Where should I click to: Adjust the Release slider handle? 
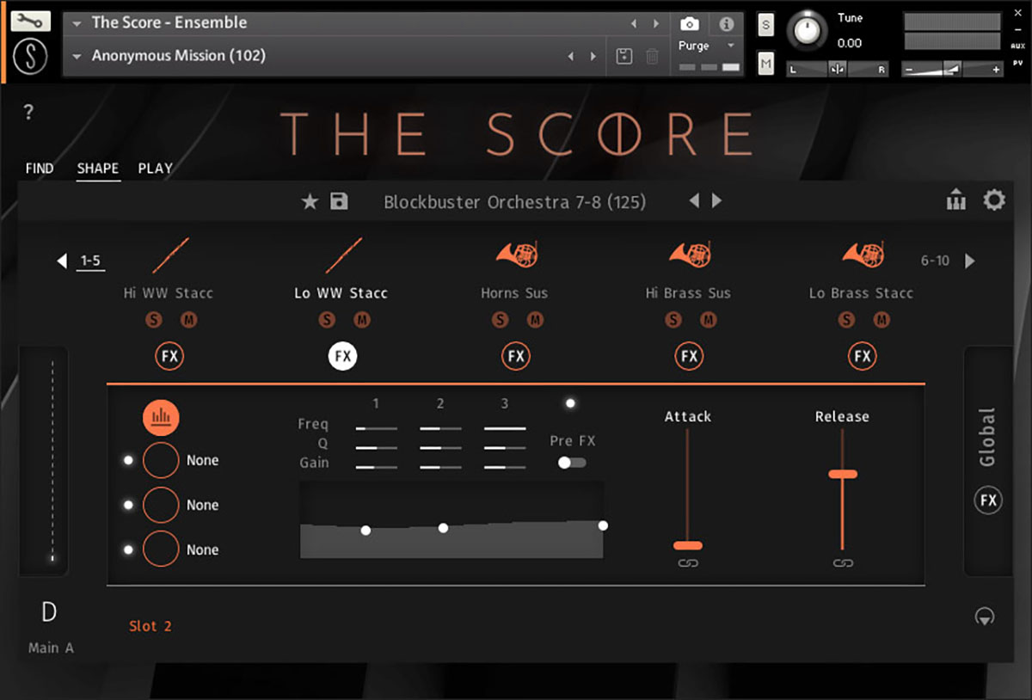843,474
